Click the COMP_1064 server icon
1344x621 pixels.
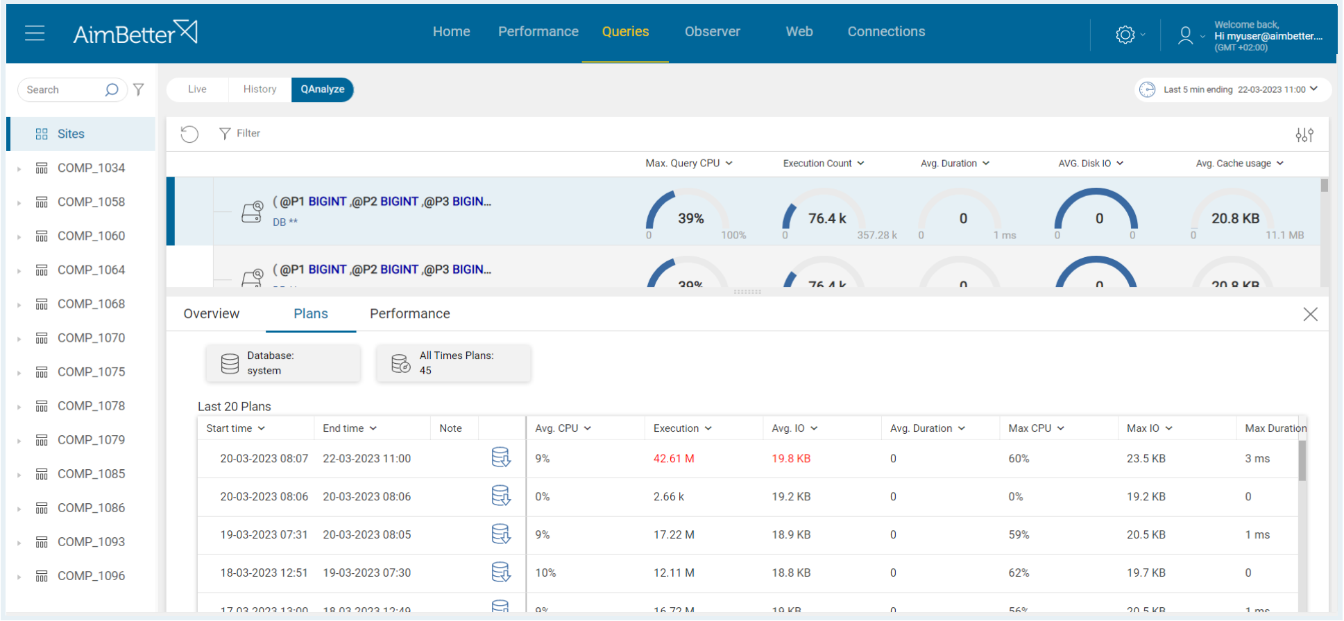coord(42,270)
